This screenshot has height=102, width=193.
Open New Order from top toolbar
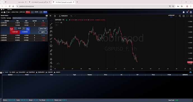(x=15, y=12)
